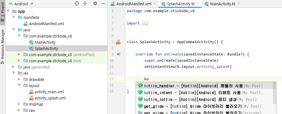
Task: Open activity_main.xml in the tree
Action: coord(49,92)
